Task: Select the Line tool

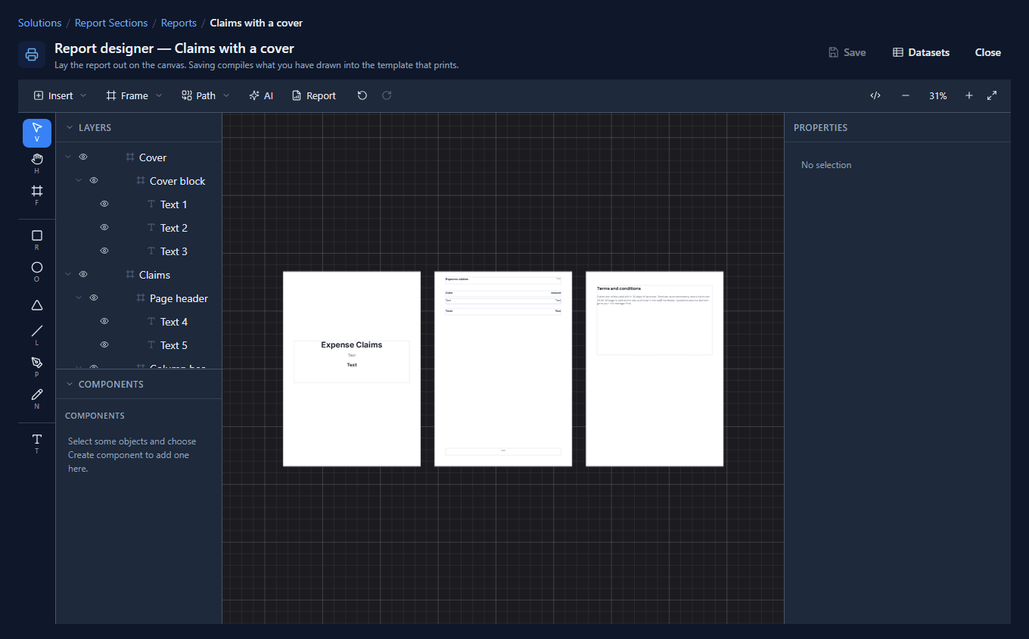Action: (37, 336)
